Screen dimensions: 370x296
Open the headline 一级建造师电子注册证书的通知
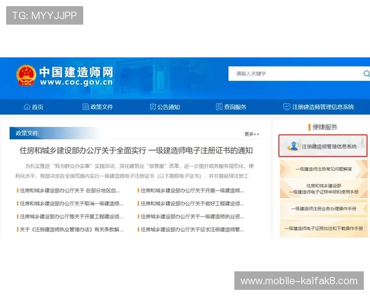(136, 150)
